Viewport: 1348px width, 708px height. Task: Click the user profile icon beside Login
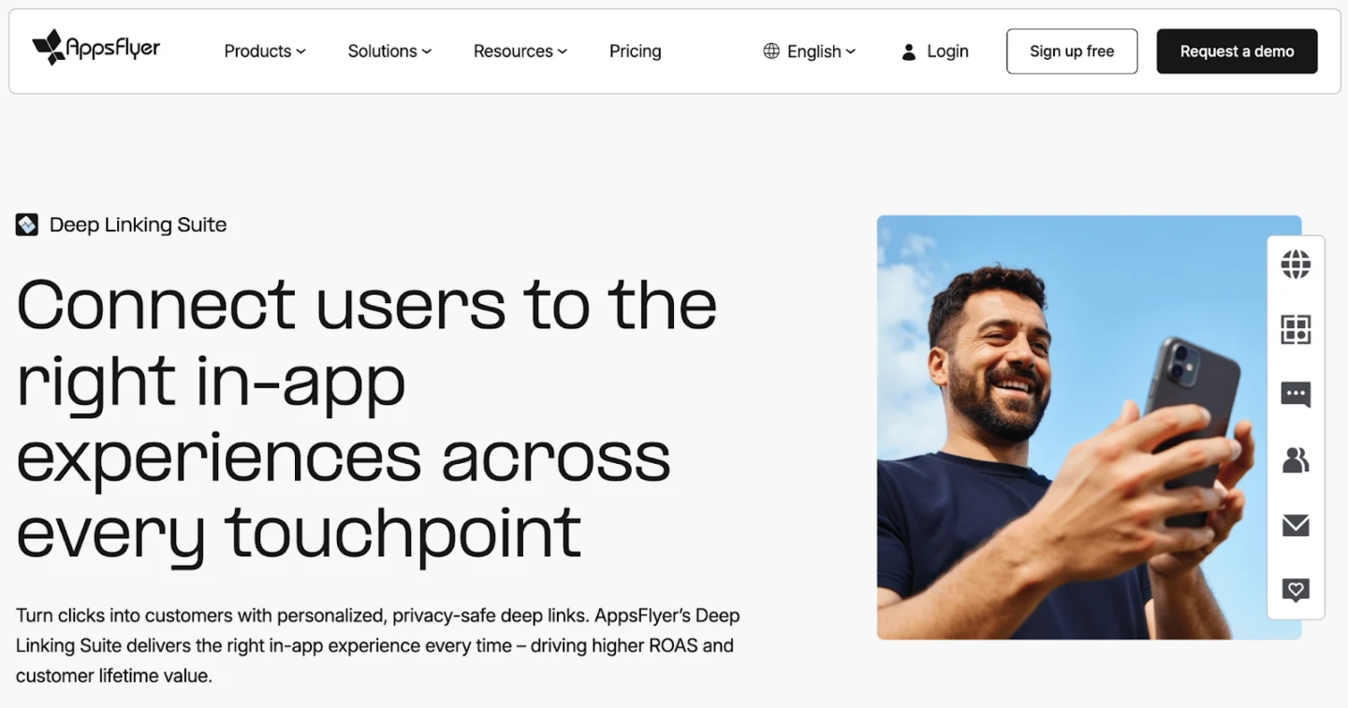[x=909, y=51]
